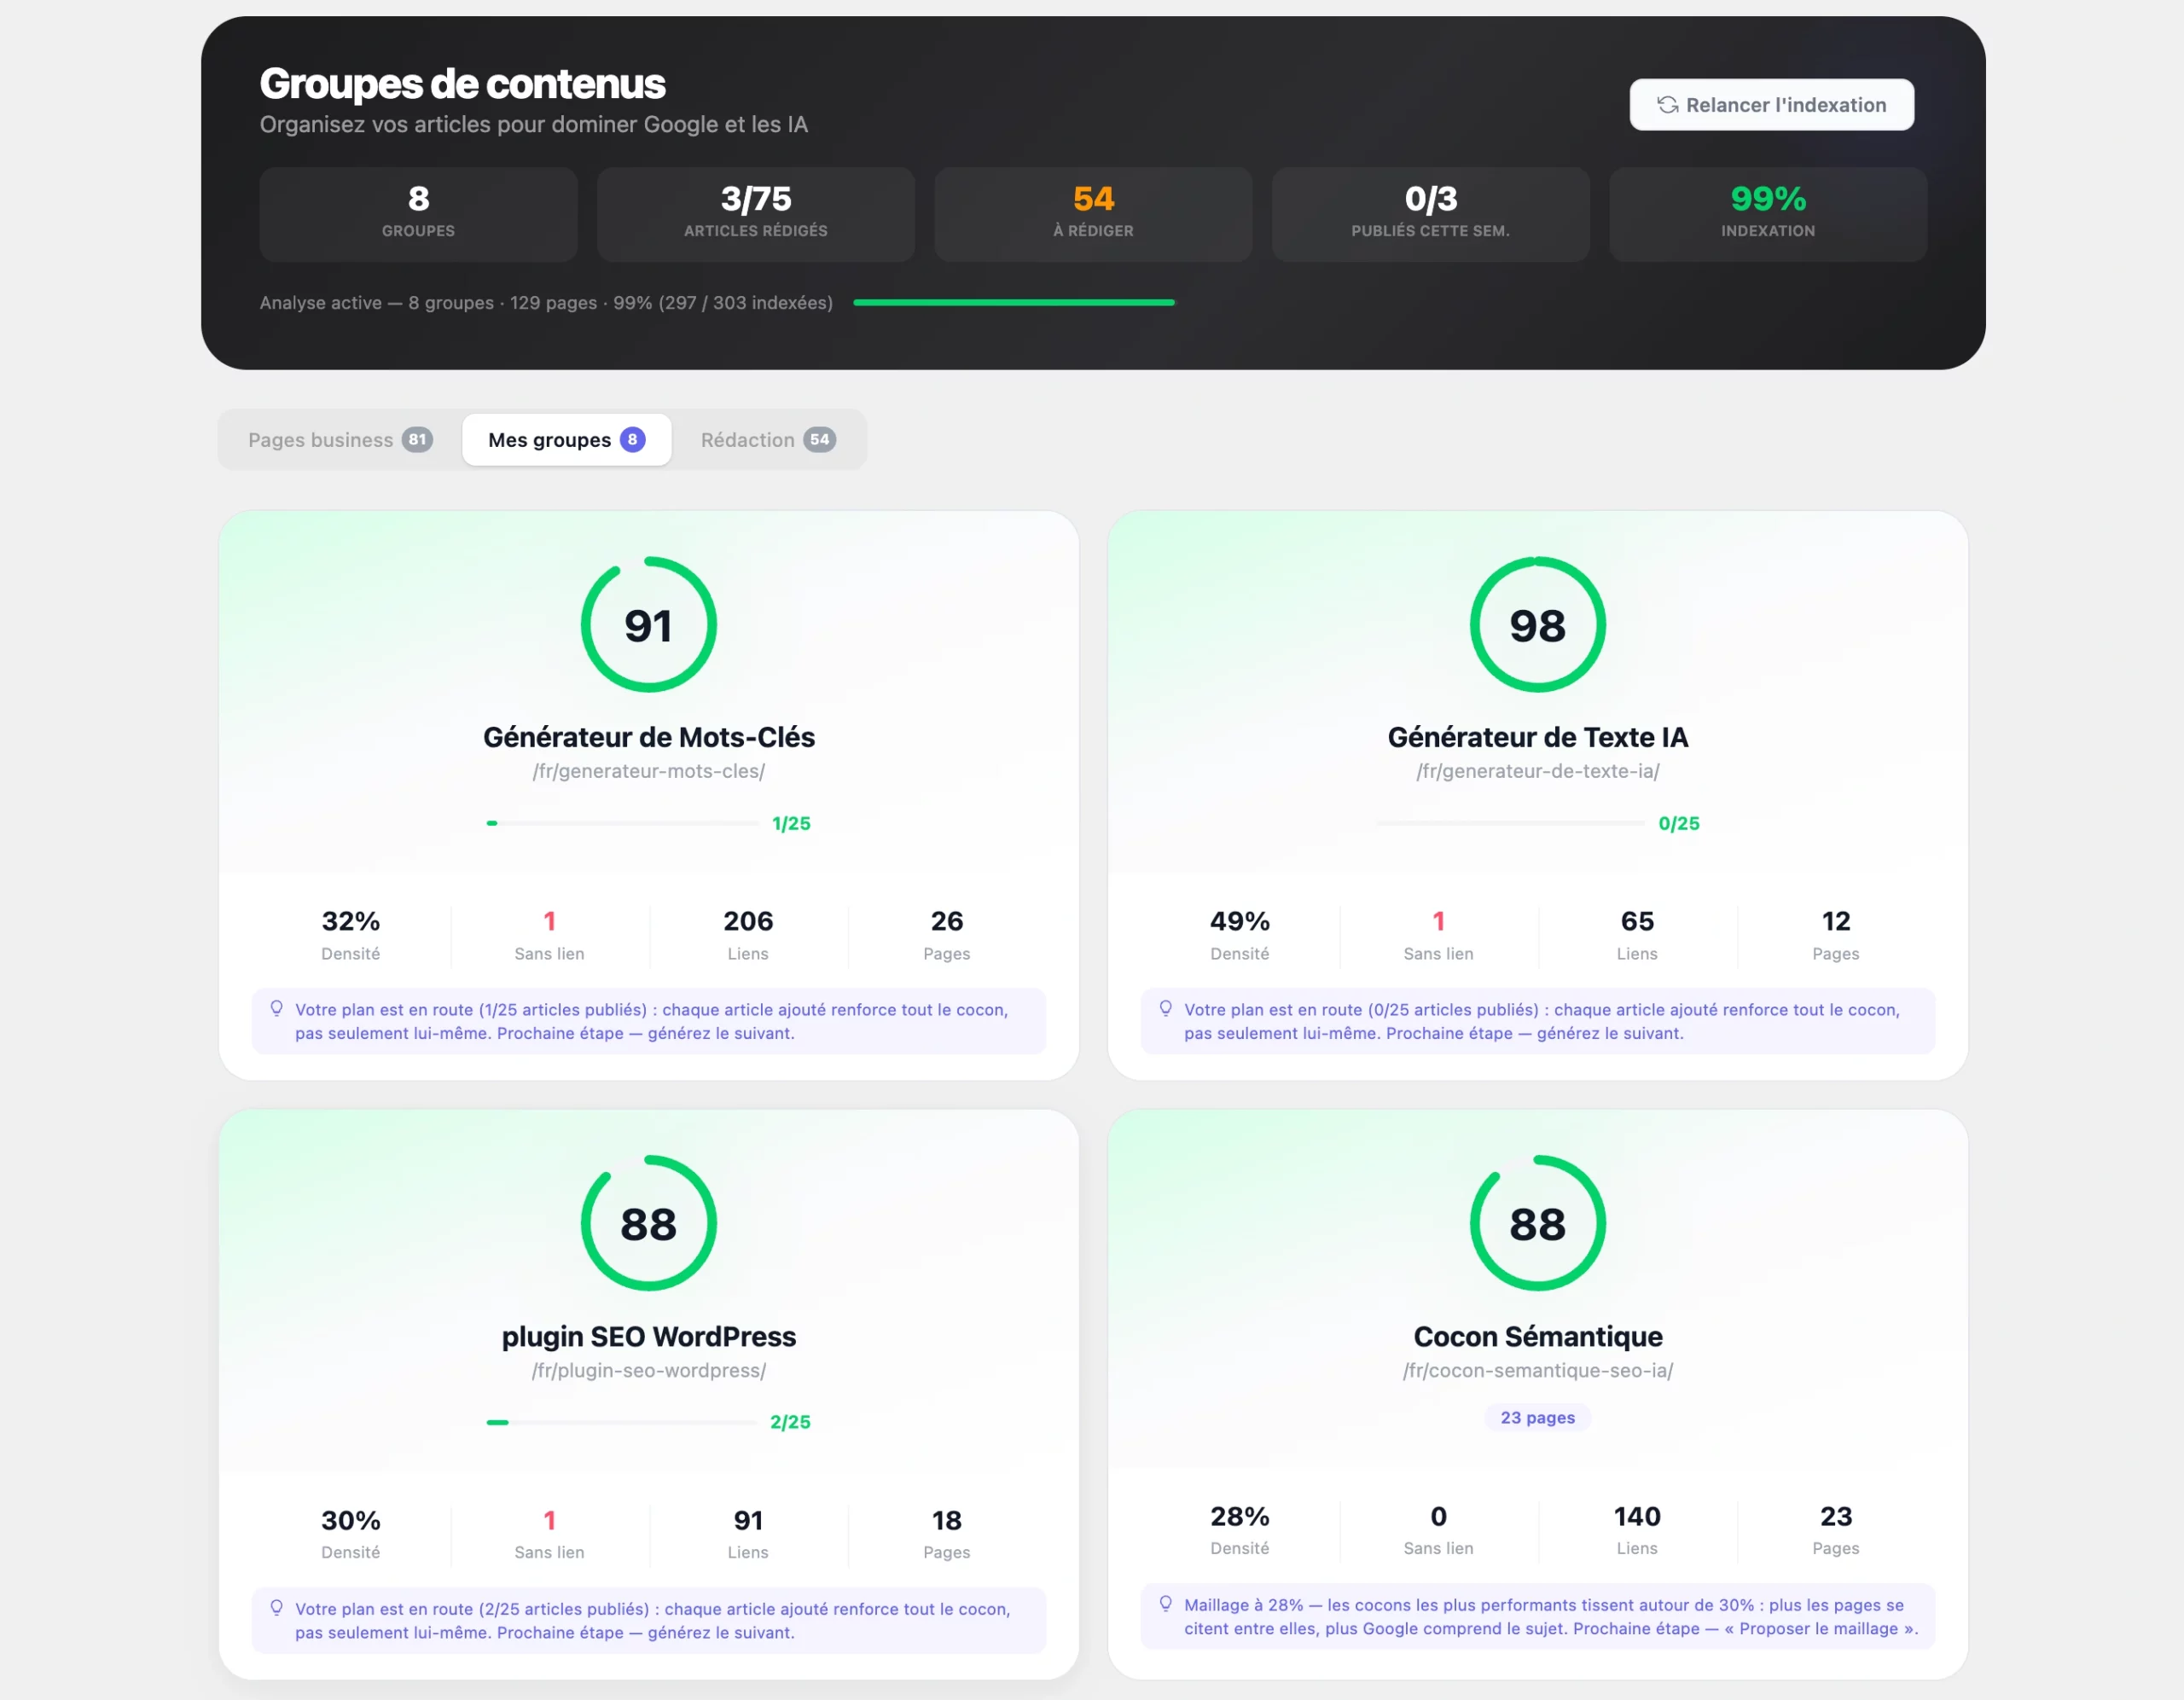Click the Sans lien 1 value in Générateur de Mots-Clés
This screenshot has width=2184, height=1700.
coord(549,921)
